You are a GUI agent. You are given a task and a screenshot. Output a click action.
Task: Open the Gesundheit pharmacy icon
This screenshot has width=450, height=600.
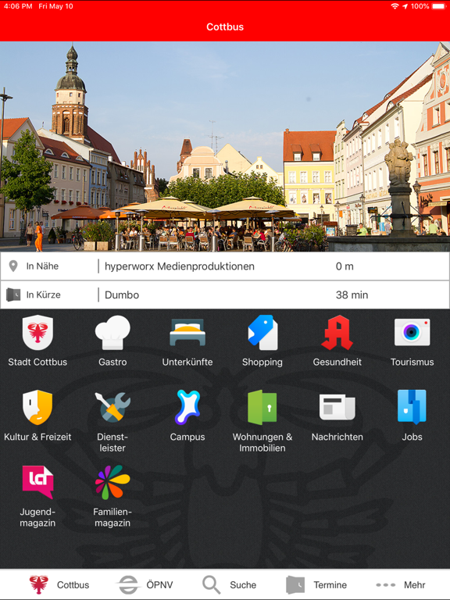click(337, 332)
